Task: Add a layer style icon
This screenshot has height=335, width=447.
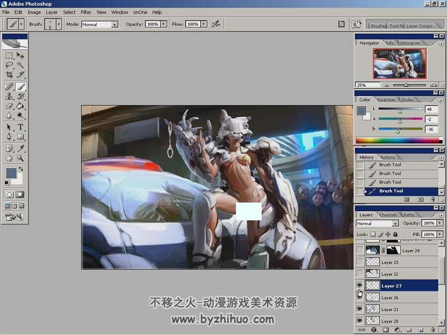Action: point(373,330)
